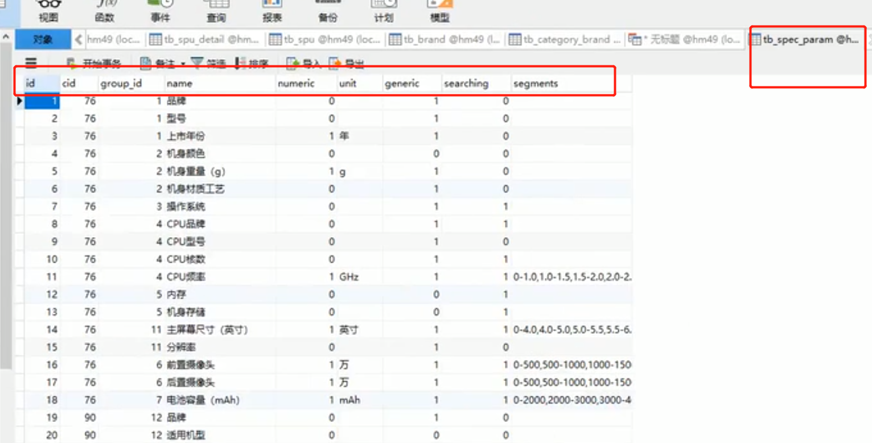The height and width of the screenshot is (443, 872).
Task: Click the tab scroll-left arrow
Action: (x=78, y=39)
